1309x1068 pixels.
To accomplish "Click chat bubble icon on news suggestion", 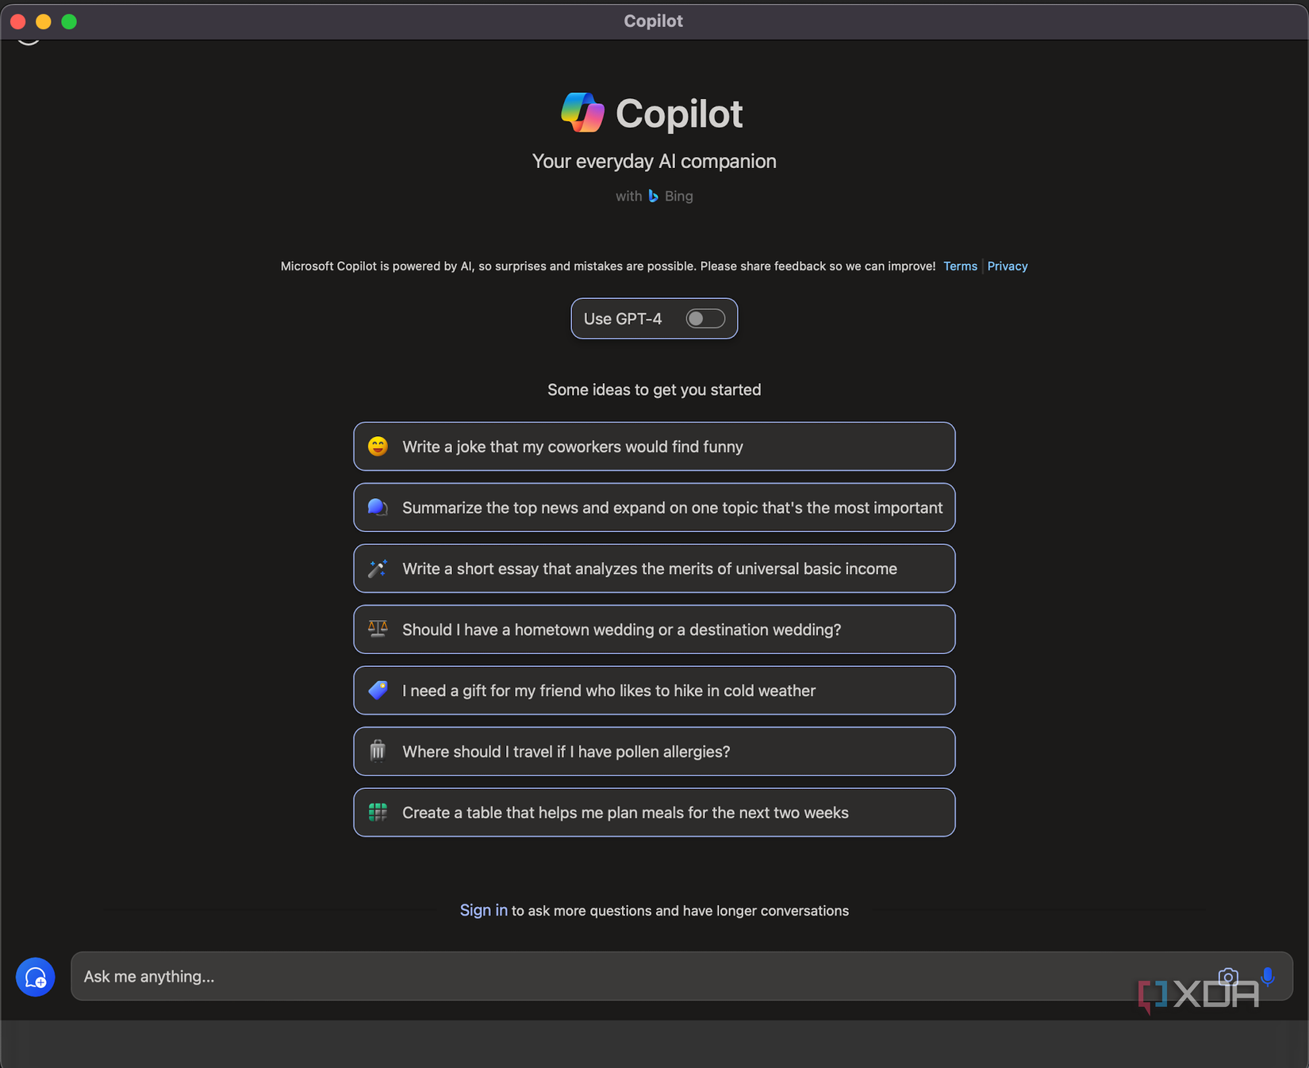I will click(x=378, y=507).
